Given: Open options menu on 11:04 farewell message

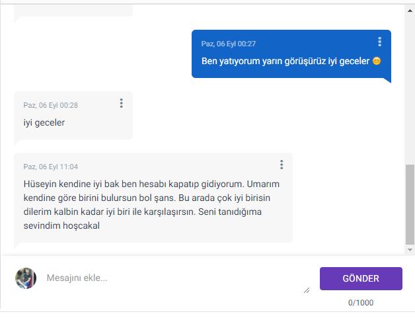Looking at the screenshot, I should [282, 165].
